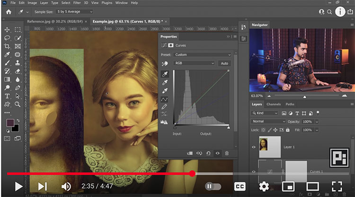The width and height of the screenshot is (355, 197).
Task: Play the video
Action: [x=18, y=186]
